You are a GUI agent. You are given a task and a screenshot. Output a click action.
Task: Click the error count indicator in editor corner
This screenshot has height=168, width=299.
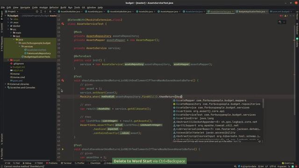tap(282, 16)
